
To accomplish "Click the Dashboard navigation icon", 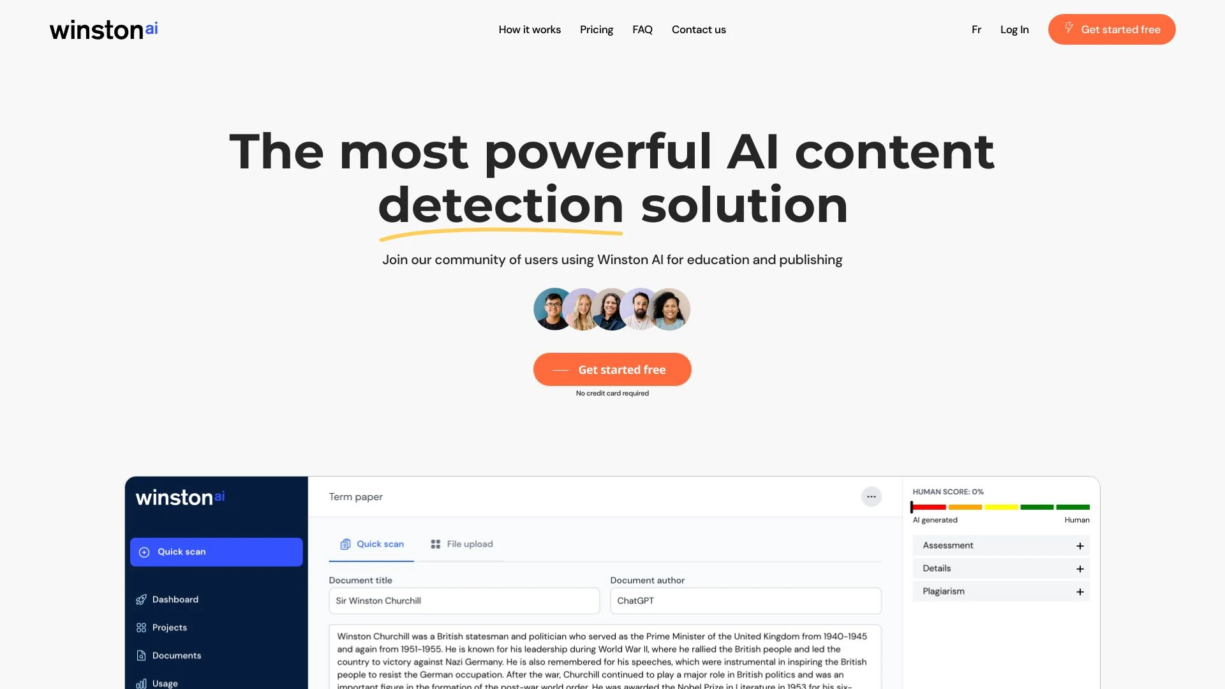I will 142,599.
